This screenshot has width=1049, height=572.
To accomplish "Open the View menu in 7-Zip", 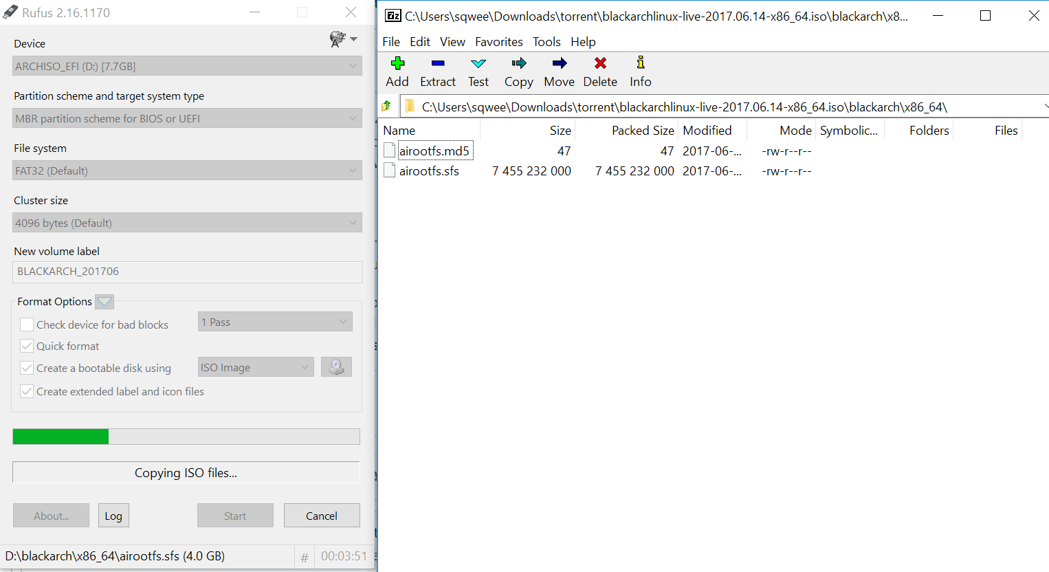I will pos(452,42).
